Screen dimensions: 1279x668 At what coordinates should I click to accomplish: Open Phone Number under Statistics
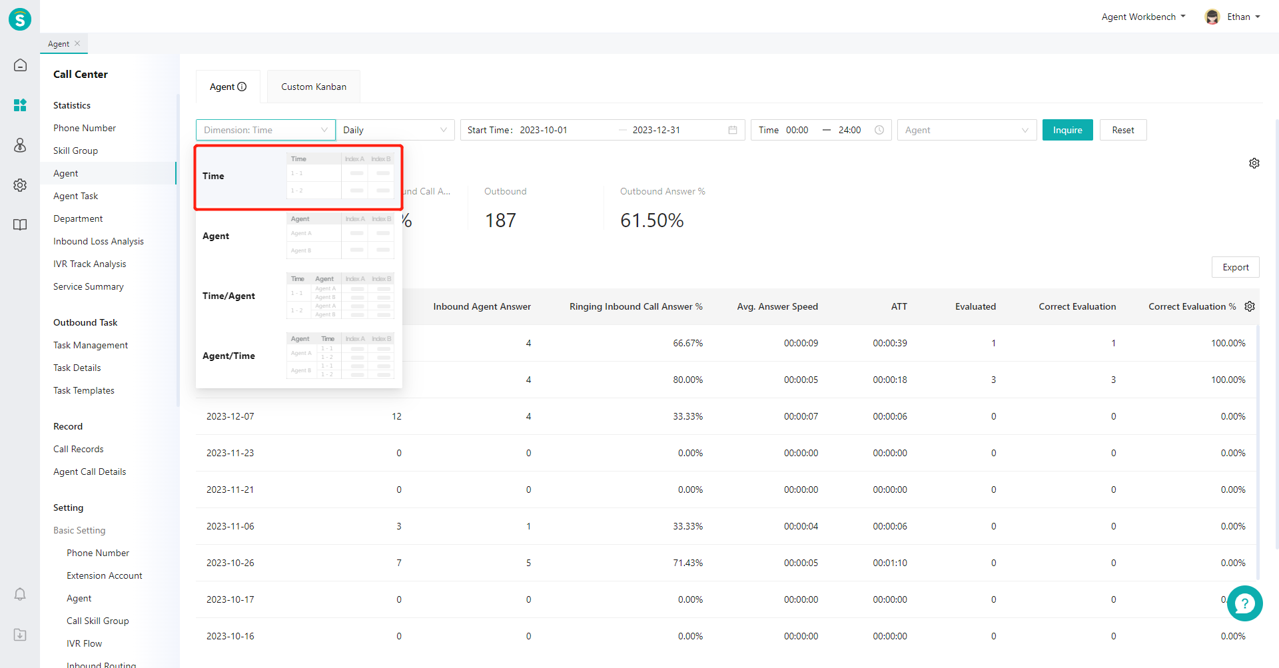85,128
